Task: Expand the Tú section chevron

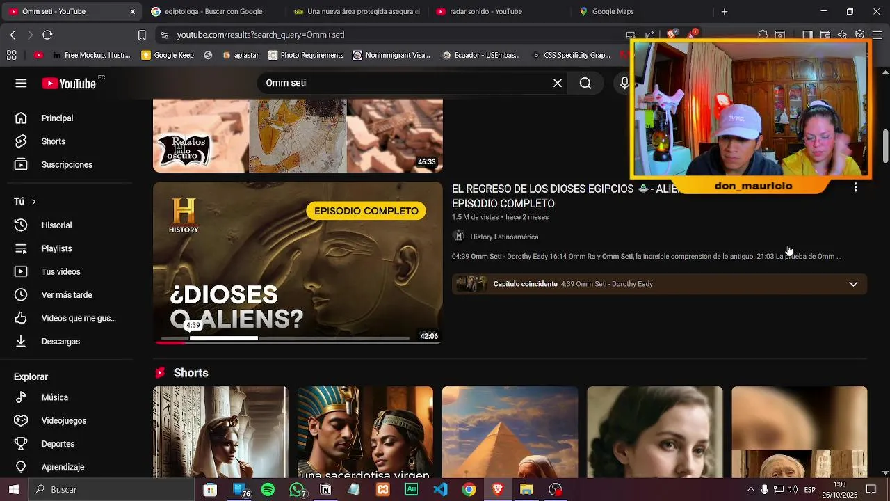Action: coord(33,202)
